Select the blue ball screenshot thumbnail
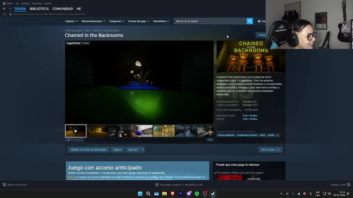 pos(142,131)
